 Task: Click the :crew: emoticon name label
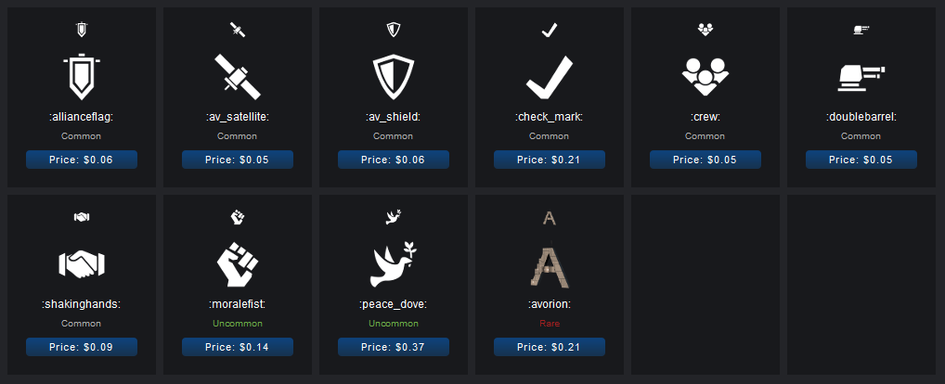coord(706,117)
